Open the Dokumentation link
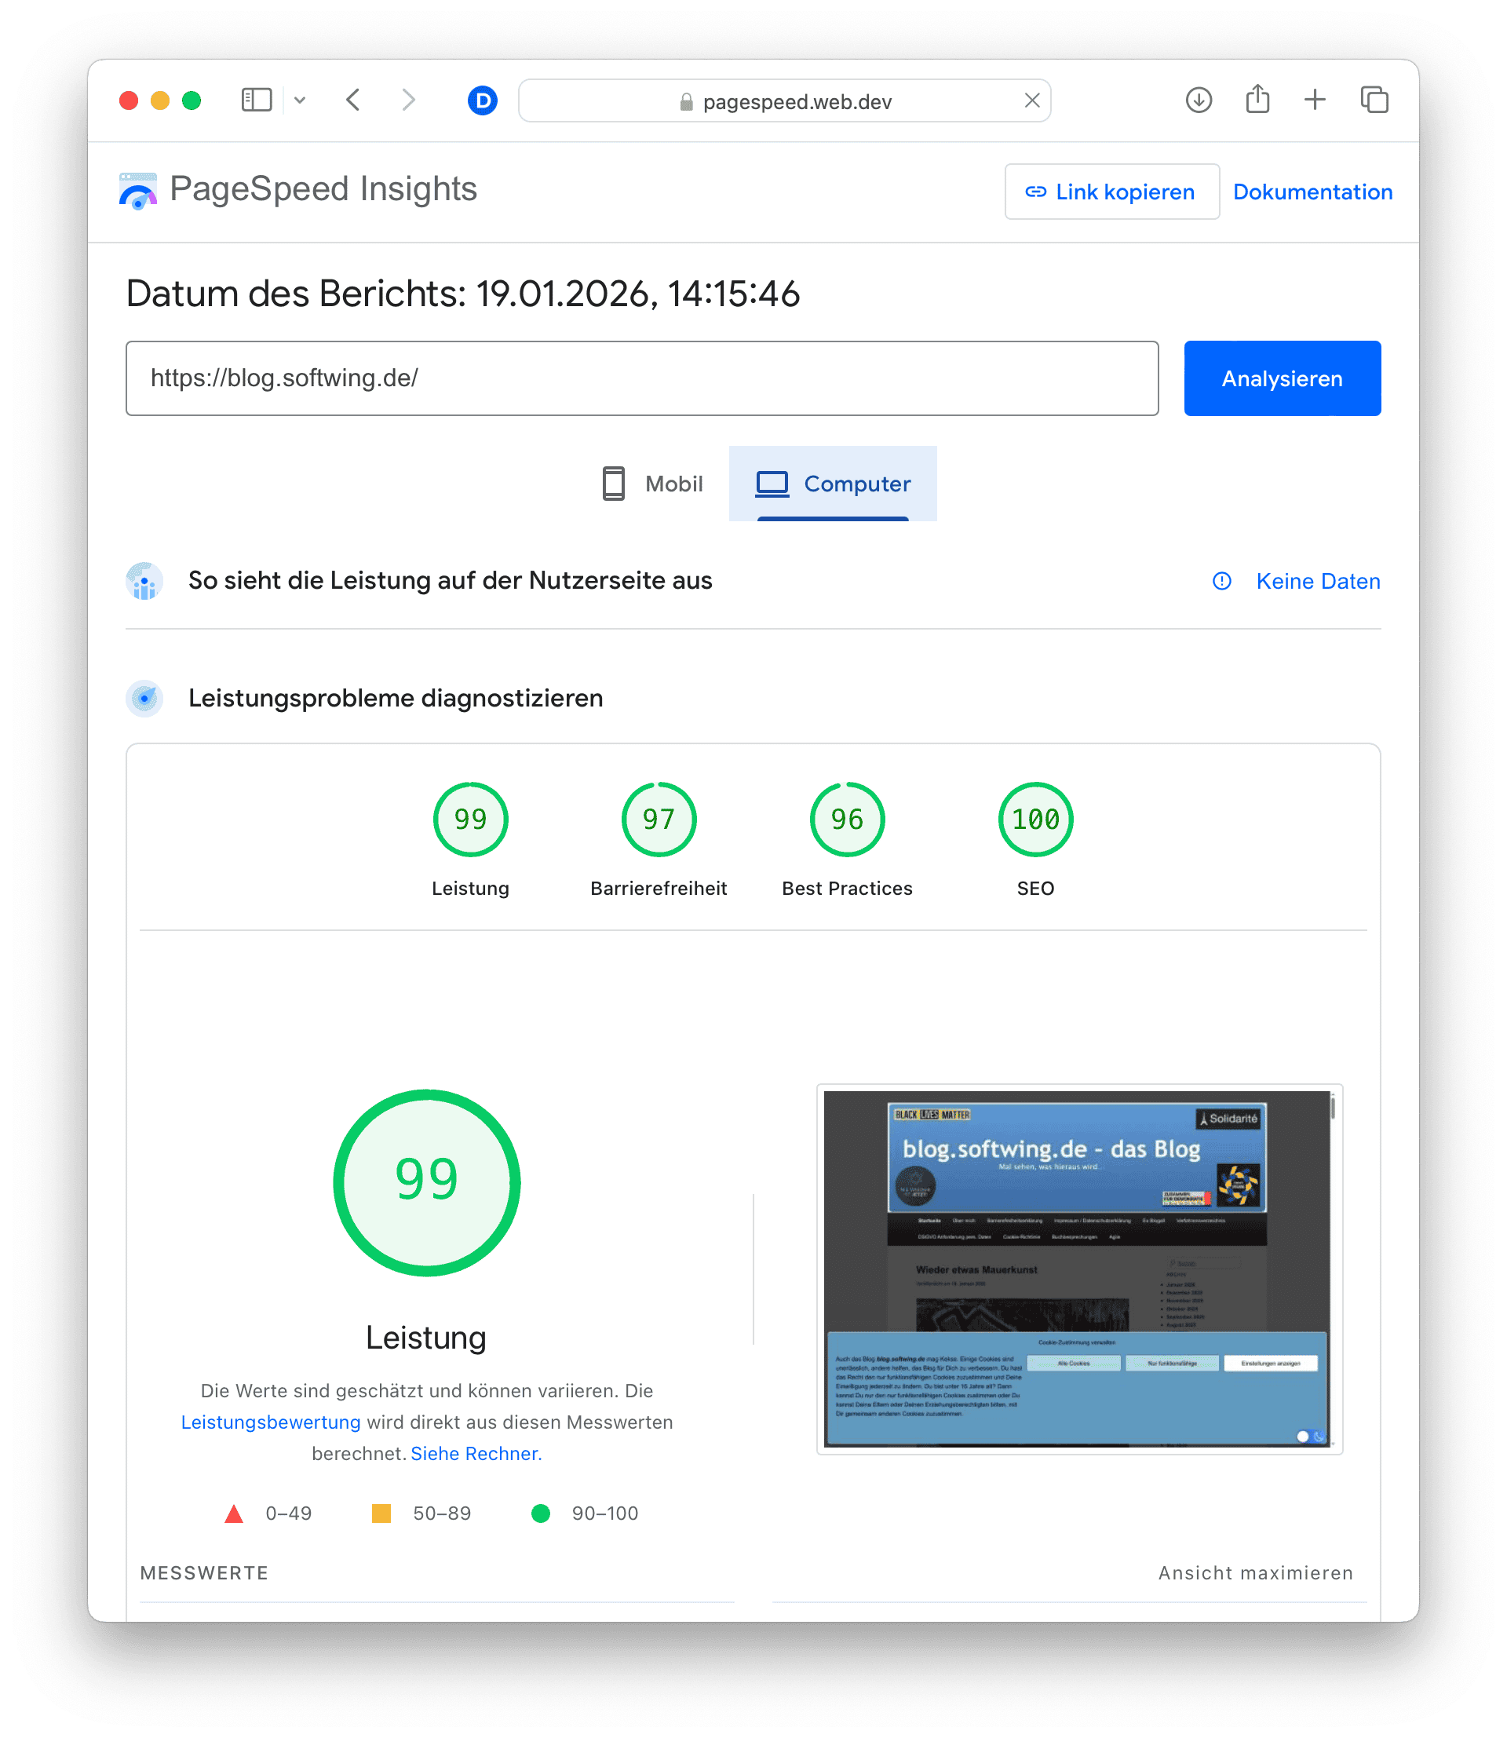This screenshot has width=1507, height=1738. tap(1312, 192)
